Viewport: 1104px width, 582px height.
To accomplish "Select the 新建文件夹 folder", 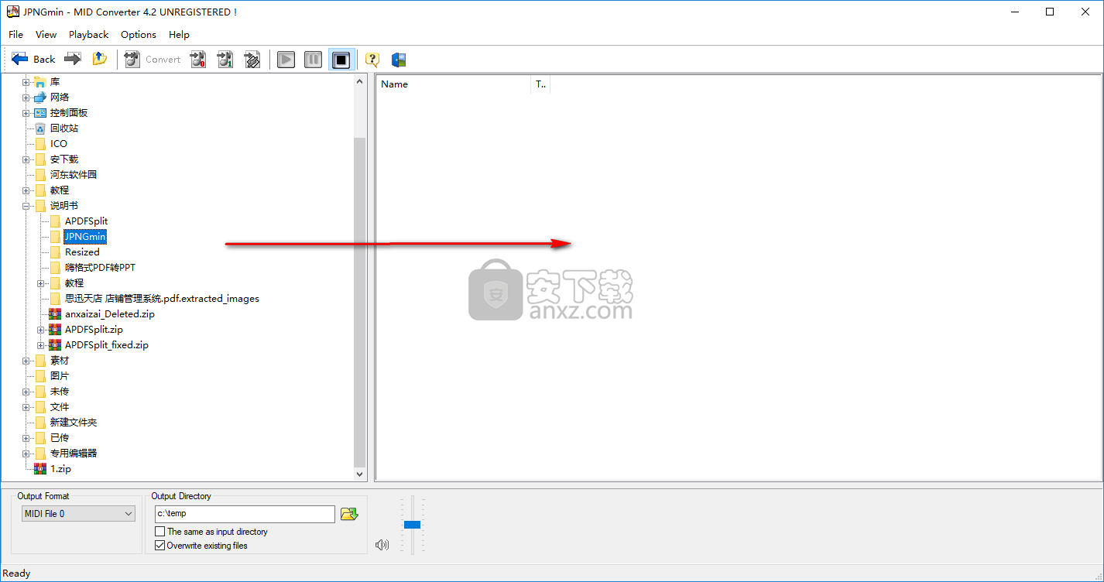I will [74, 423].
